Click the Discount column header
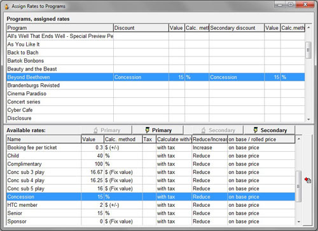Viewport: 318px width, 231px height. click(x=141, y=28)
